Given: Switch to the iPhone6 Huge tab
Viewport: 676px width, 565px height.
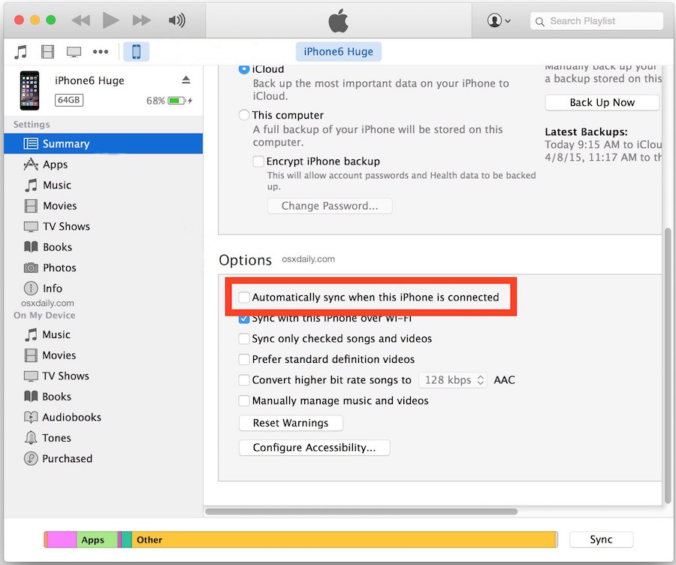Looking at the screenshot, I should 339,52.
